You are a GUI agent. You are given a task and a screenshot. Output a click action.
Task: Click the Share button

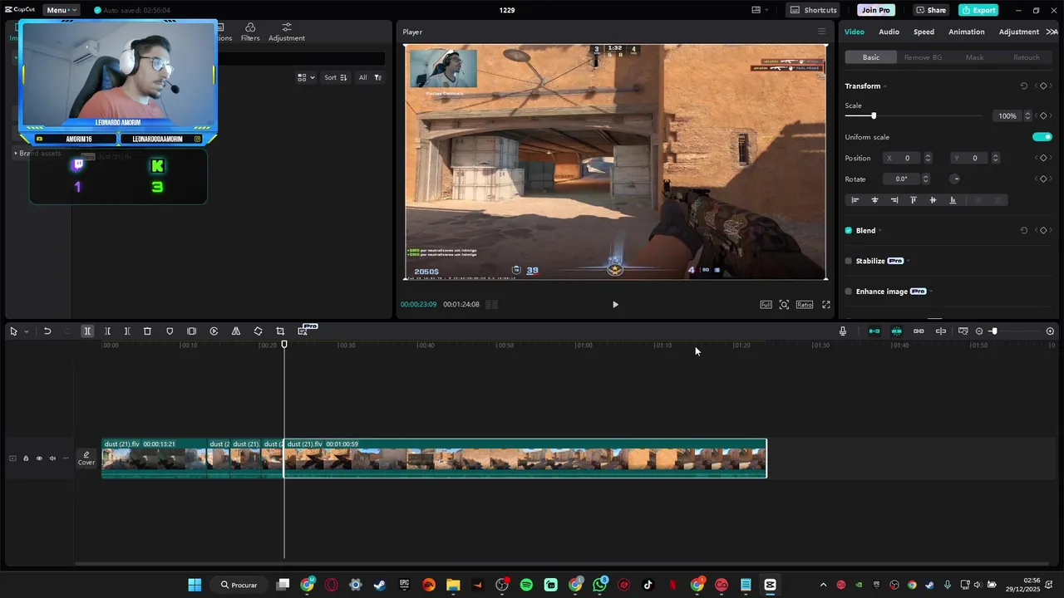(x=931, y=10)
